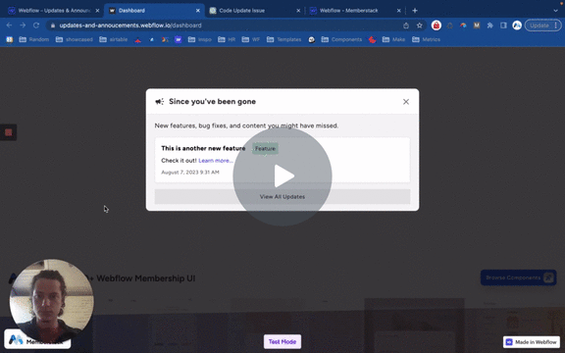Click the Test Mode badge
This screenshot has width=565, height=353.
[x=282, y=342]
